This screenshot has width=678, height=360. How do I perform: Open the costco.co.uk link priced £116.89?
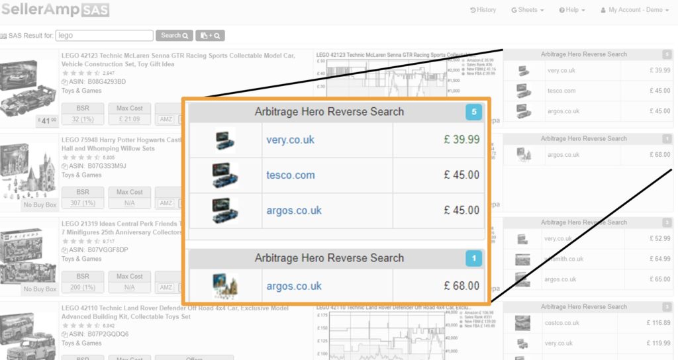click(561, 323)
